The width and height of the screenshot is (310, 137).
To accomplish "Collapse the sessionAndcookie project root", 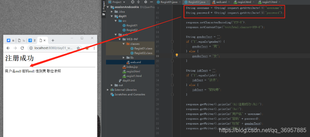I will 108,7.
